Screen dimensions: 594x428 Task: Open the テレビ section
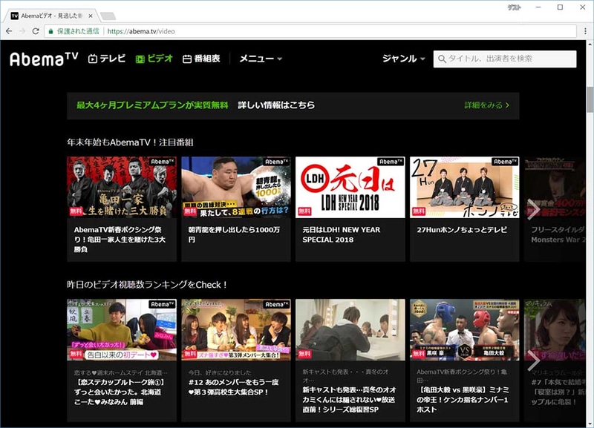(x=107, y=59)
